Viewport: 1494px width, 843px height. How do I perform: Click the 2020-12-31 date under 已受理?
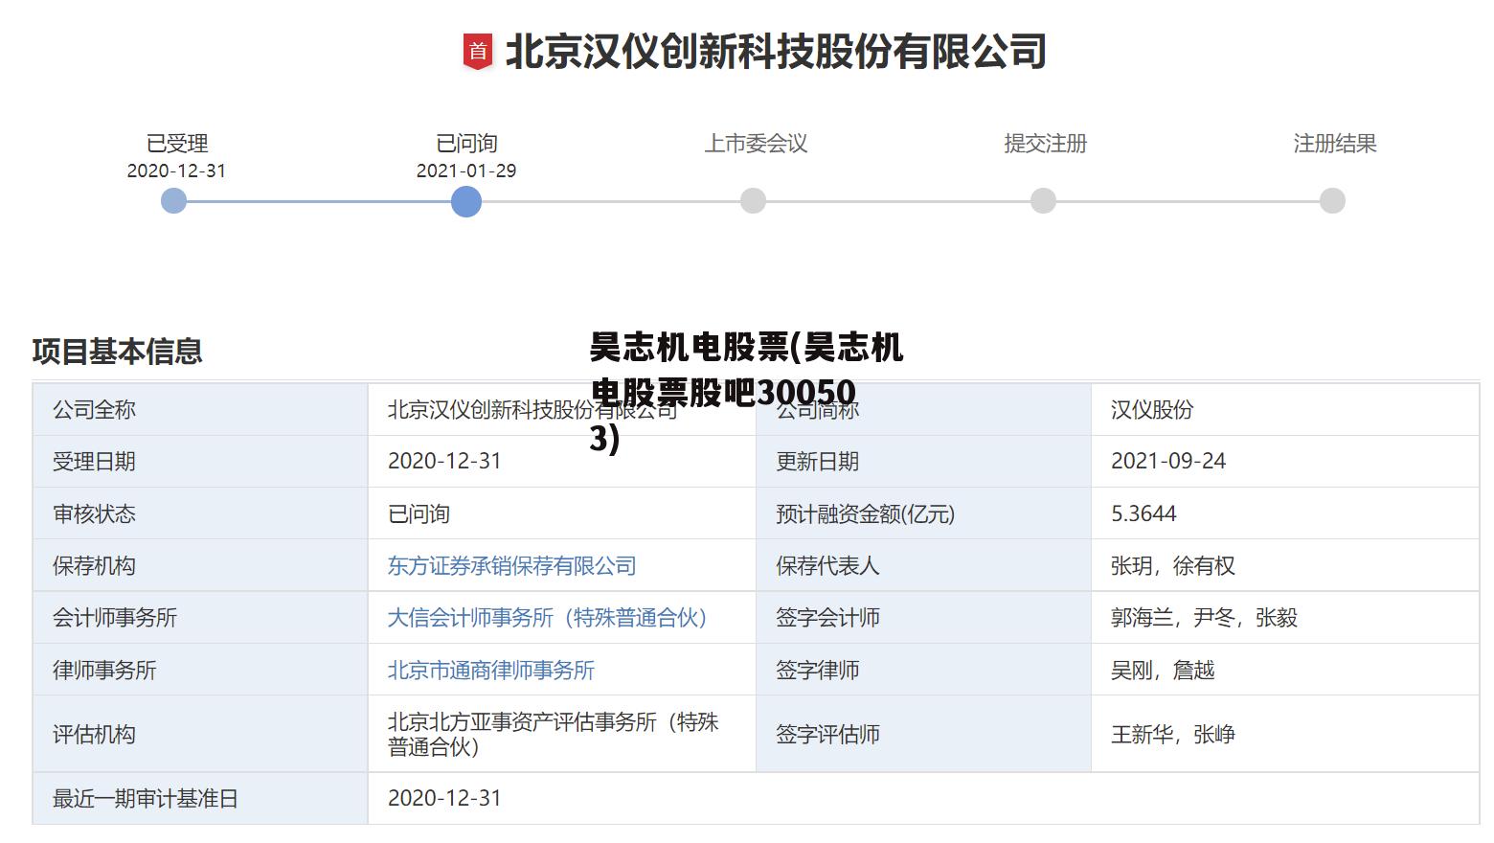coord(176,171)
